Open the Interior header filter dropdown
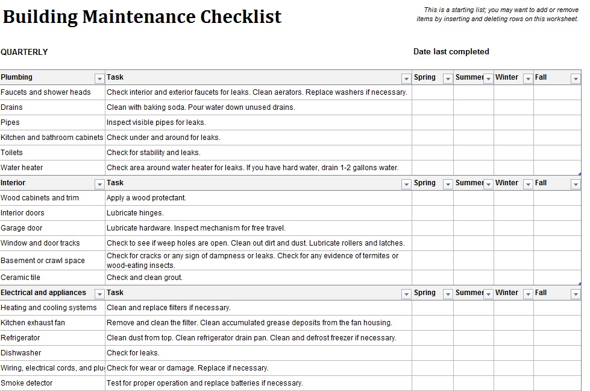Image resolution: width=590 pixels, height=391 pixels. click(x=100, y=183)
